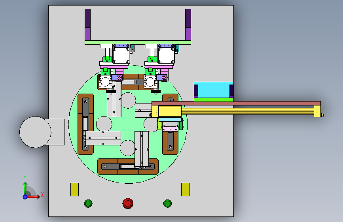Screen dimensions: 343x222
Task: Select the right purple vertical post
Action: tap(188, 25)
